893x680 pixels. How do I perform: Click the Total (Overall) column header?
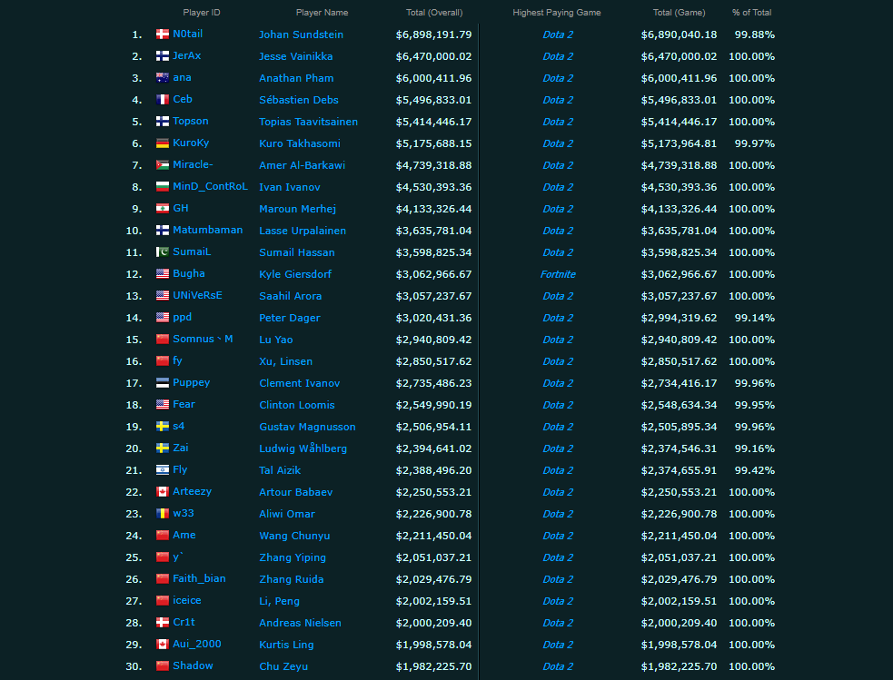tap(434, 13)
